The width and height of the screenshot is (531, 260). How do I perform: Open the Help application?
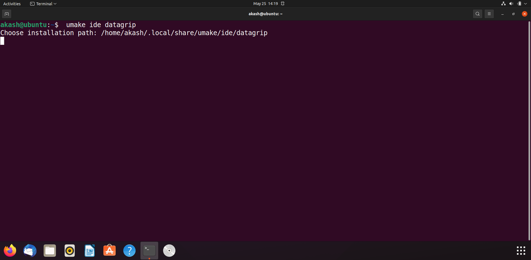129,250
